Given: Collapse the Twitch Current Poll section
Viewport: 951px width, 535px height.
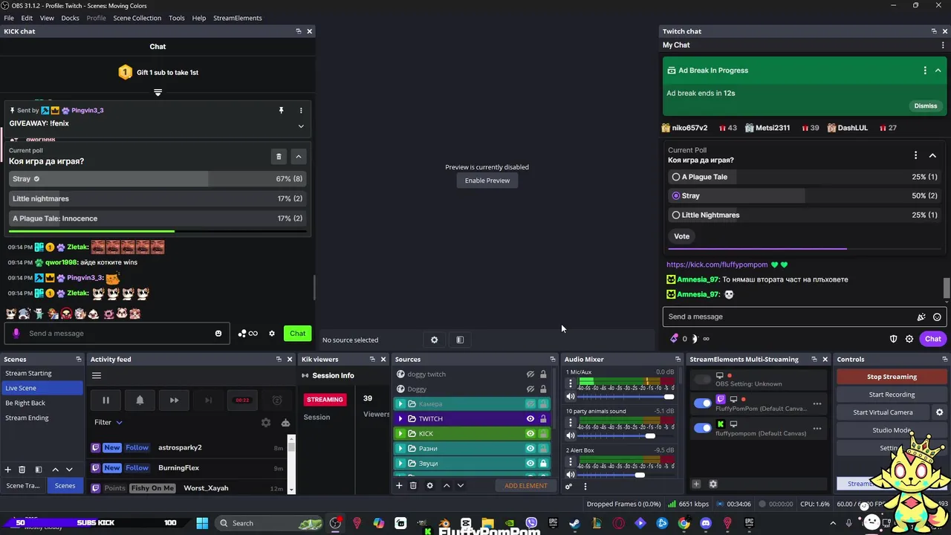Looking at the screenshot, I should point(932,155).
